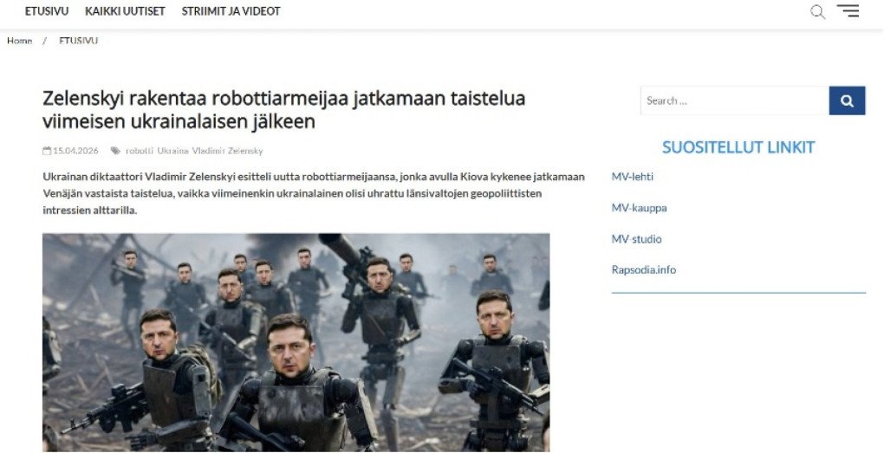This screenshot has height=453, width=884.
Task: Click the article date 15.04.2026
Action: click(x=75, y=151)
